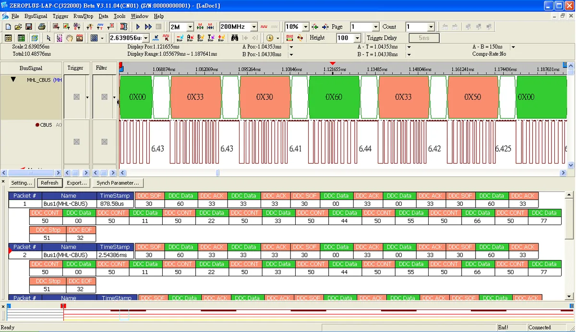Image resolution: width=576 pixels, height=332 pixels.
Task: Click the blue arrow zoom icon before Page
Action: (x=325, y=27)
